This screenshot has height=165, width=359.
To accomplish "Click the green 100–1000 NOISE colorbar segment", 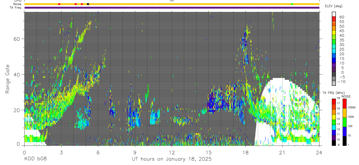I will pyautogui.click(x=345, y=122).
